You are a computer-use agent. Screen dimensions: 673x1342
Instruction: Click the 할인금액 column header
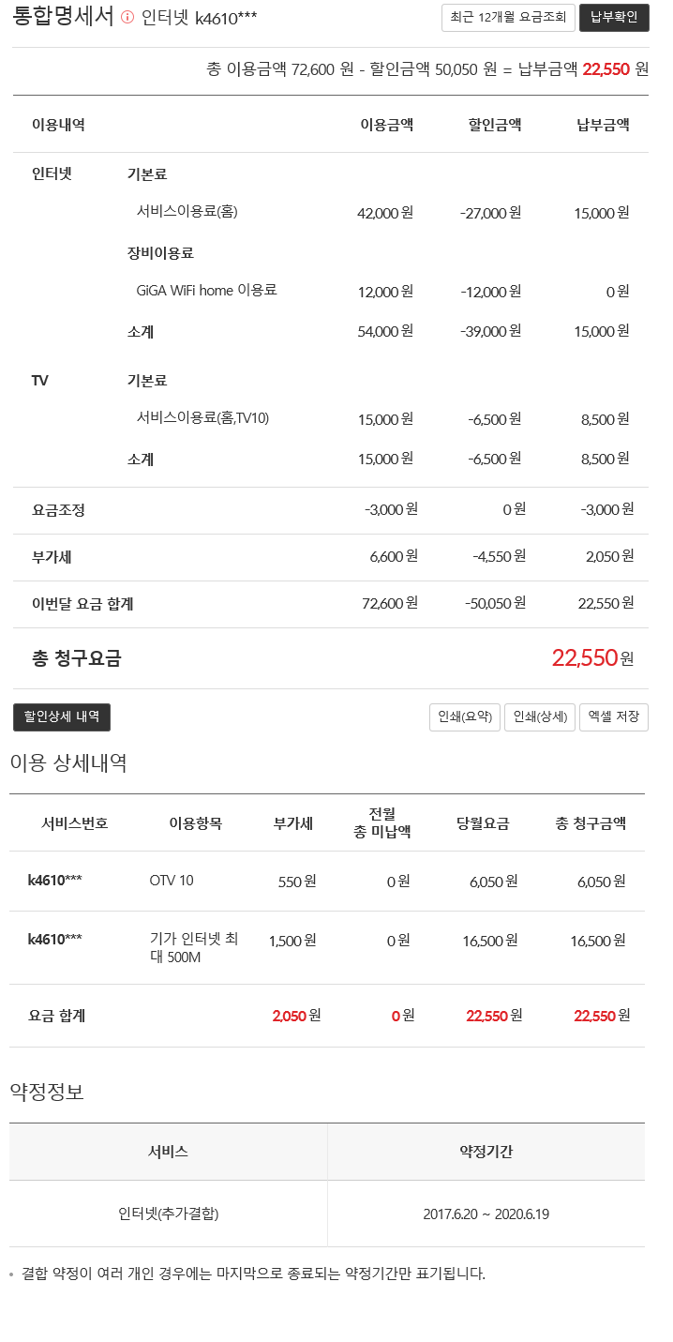[495, 125]
